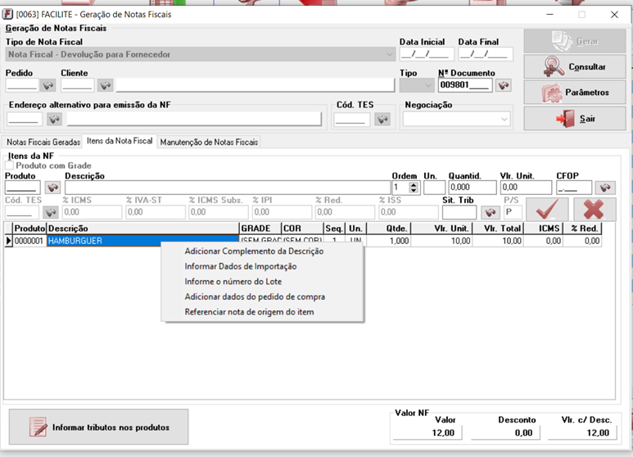The image size is (633, 457).
Task: Click the Nº Documento search binoculars icon
Action: [x=504, y=85]
